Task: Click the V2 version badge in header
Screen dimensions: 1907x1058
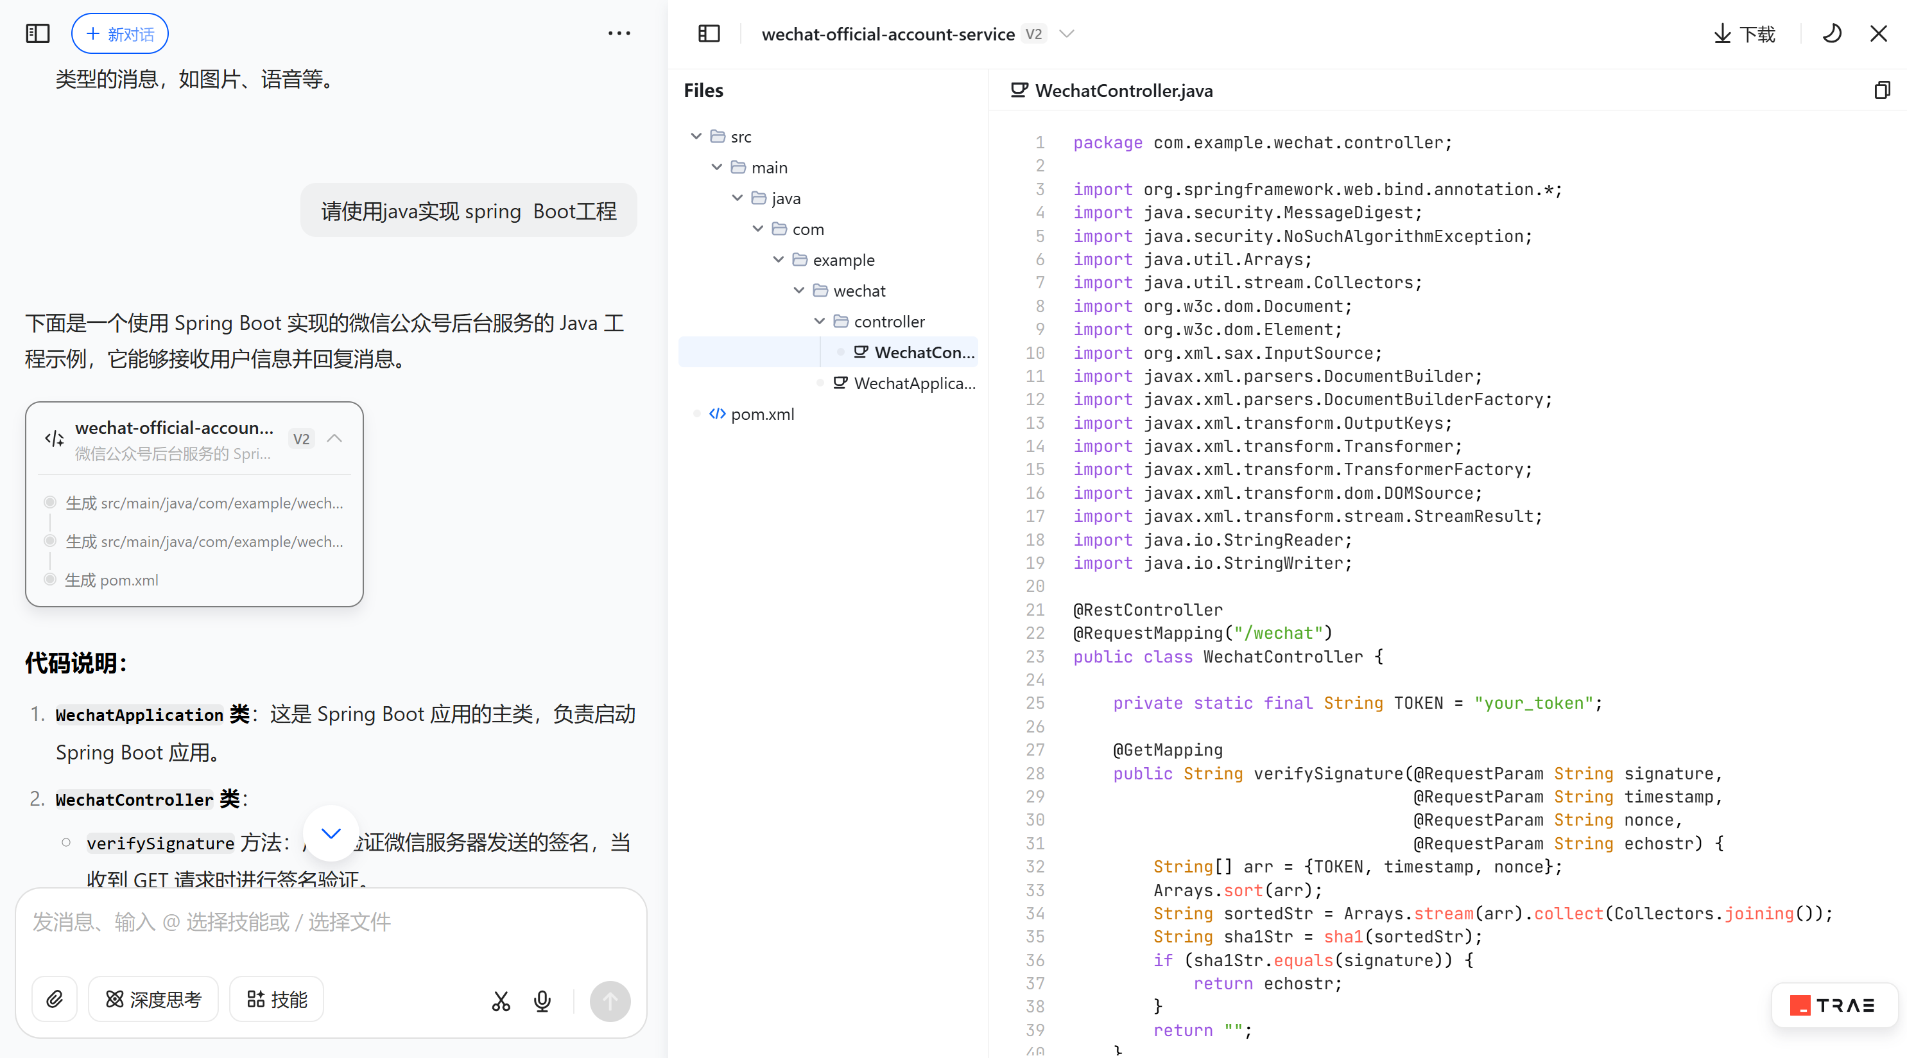Action: (1033, 33)
